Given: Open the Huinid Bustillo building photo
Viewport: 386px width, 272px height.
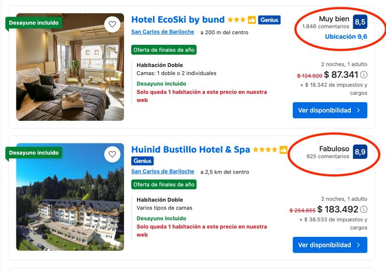Looking at the screenshot, I should 70,202.
